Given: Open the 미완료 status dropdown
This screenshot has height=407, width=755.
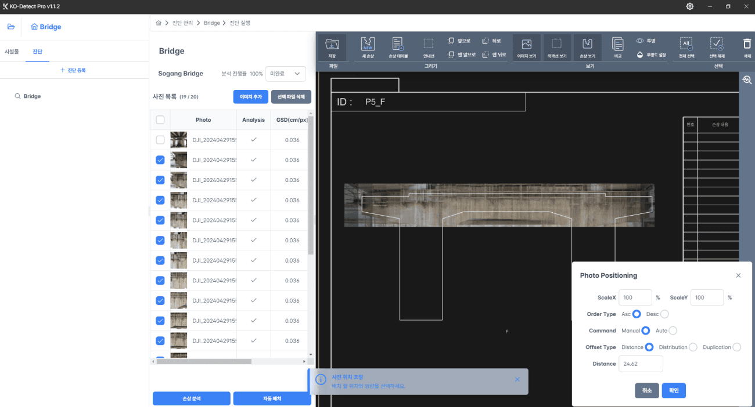Looking at the screenshot, I should (x=285, y=74).
